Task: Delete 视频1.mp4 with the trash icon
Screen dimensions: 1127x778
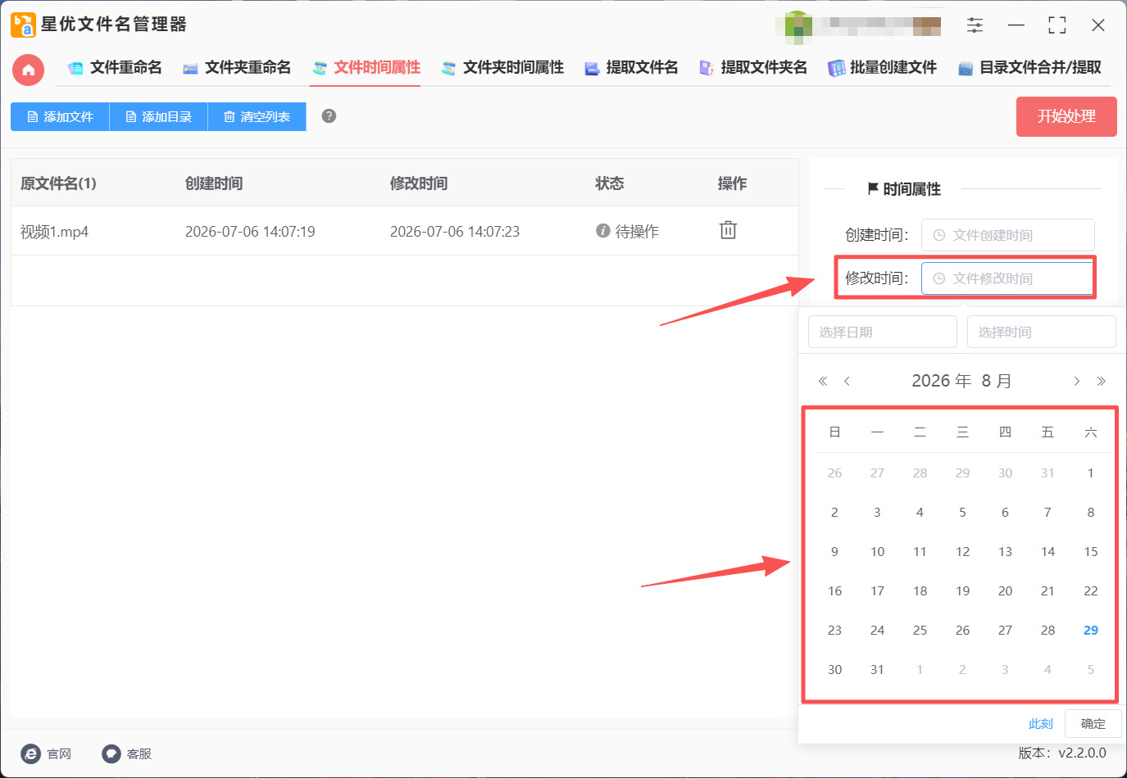Action: (x=728, y=230)
